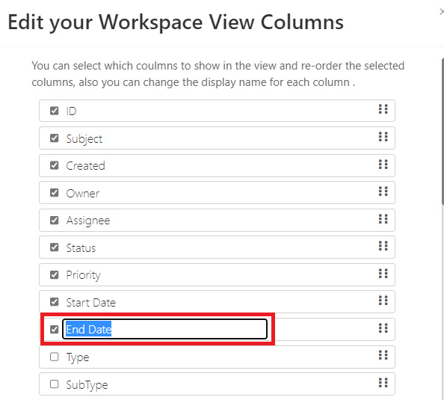Click the drag handle icon for Subject row

pyautogui.click(x=383, y=137)
